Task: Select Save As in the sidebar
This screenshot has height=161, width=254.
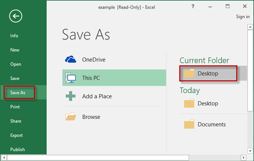Action: [18, 93]
